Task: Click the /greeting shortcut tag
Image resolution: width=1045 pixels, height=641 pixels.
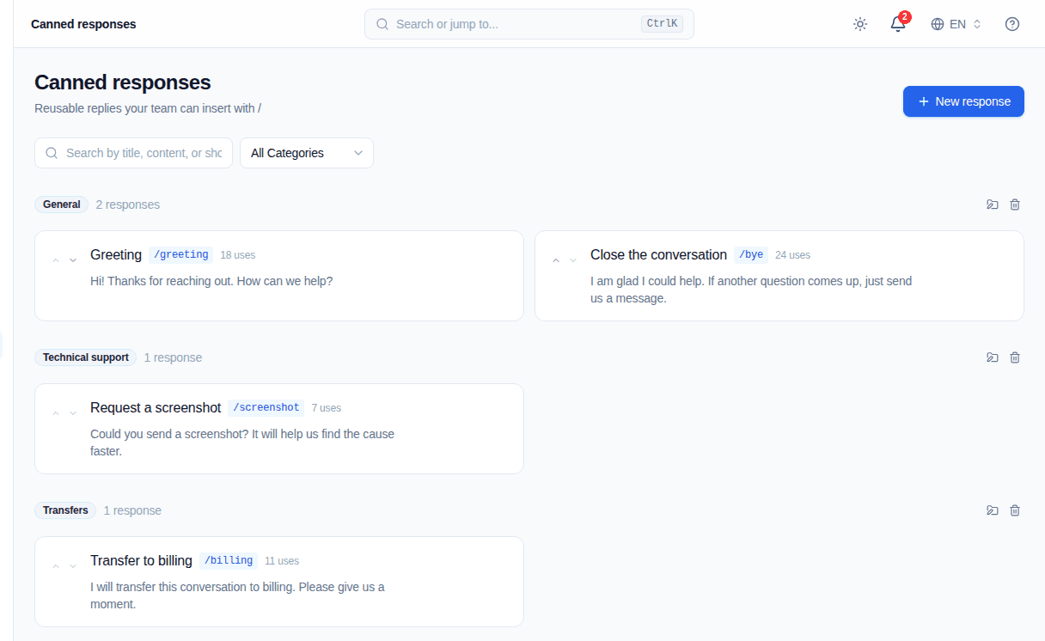Action: click(180, 254)
